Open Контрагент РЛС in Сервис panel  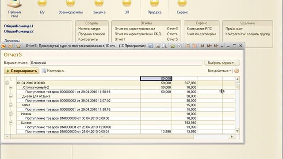[x=199, y=29]
